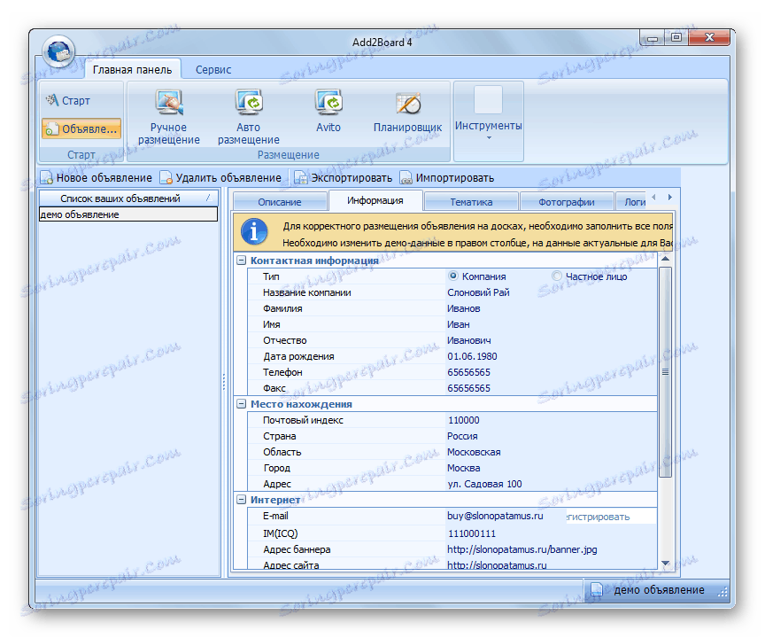
Task: Click the status bar resize grip
Action: coord(722,592)
